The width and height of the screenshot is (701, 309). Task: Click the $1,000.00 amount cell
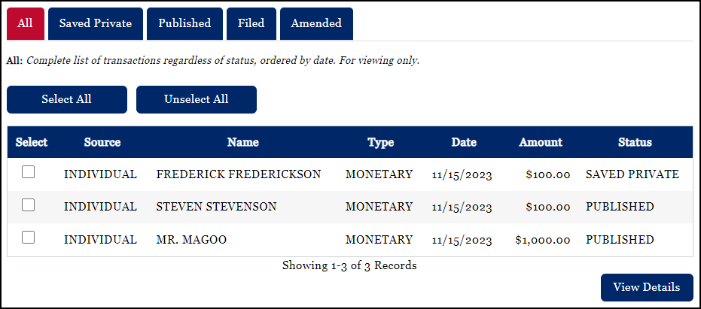point(543,240)
